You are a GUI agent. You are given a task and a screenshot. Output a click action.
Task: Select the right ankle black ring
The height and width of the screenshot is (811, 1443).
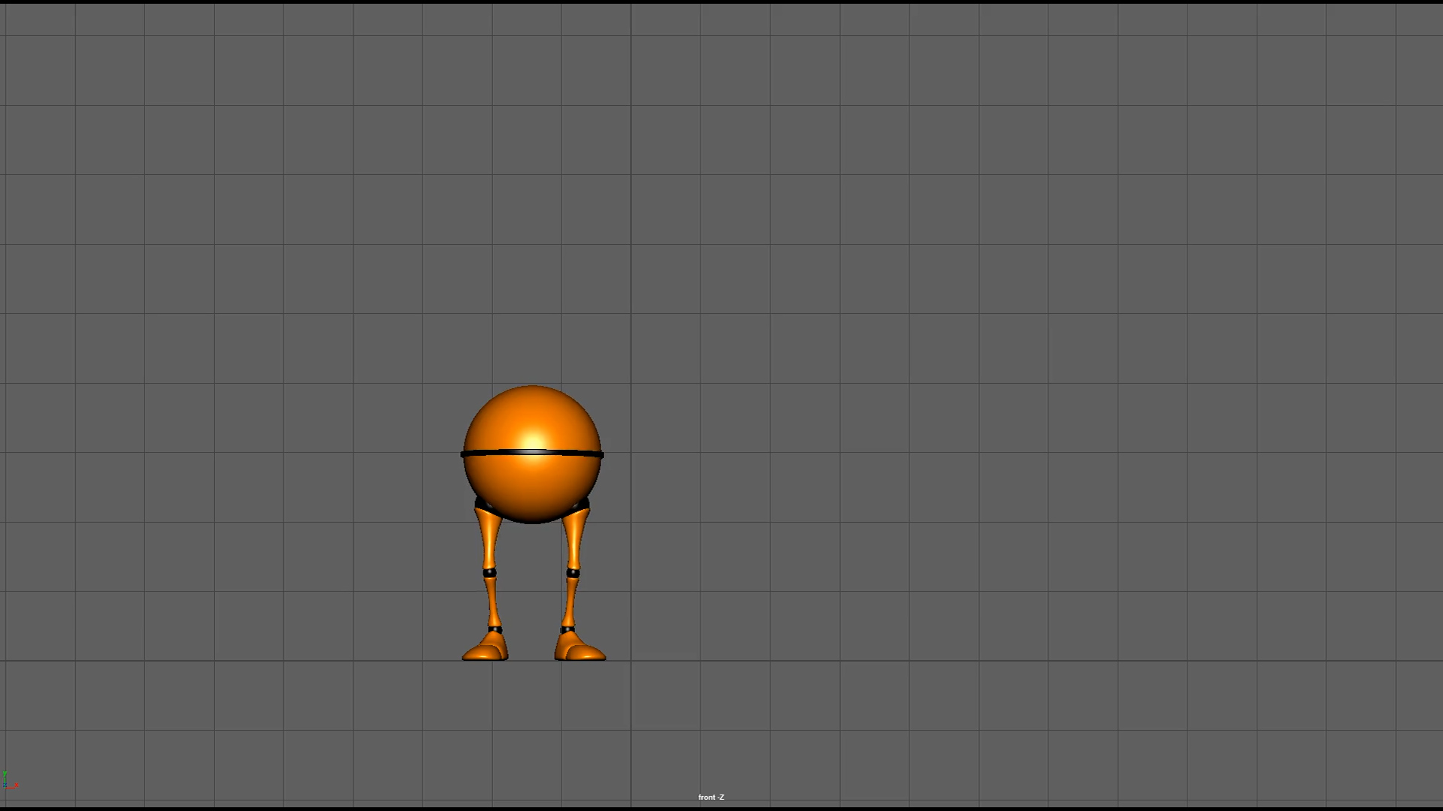pyautogui.click(x=567, y=629)
